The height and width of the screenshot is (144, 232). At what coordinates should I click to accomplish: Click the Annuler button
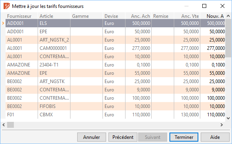click(x=91, y=137)
